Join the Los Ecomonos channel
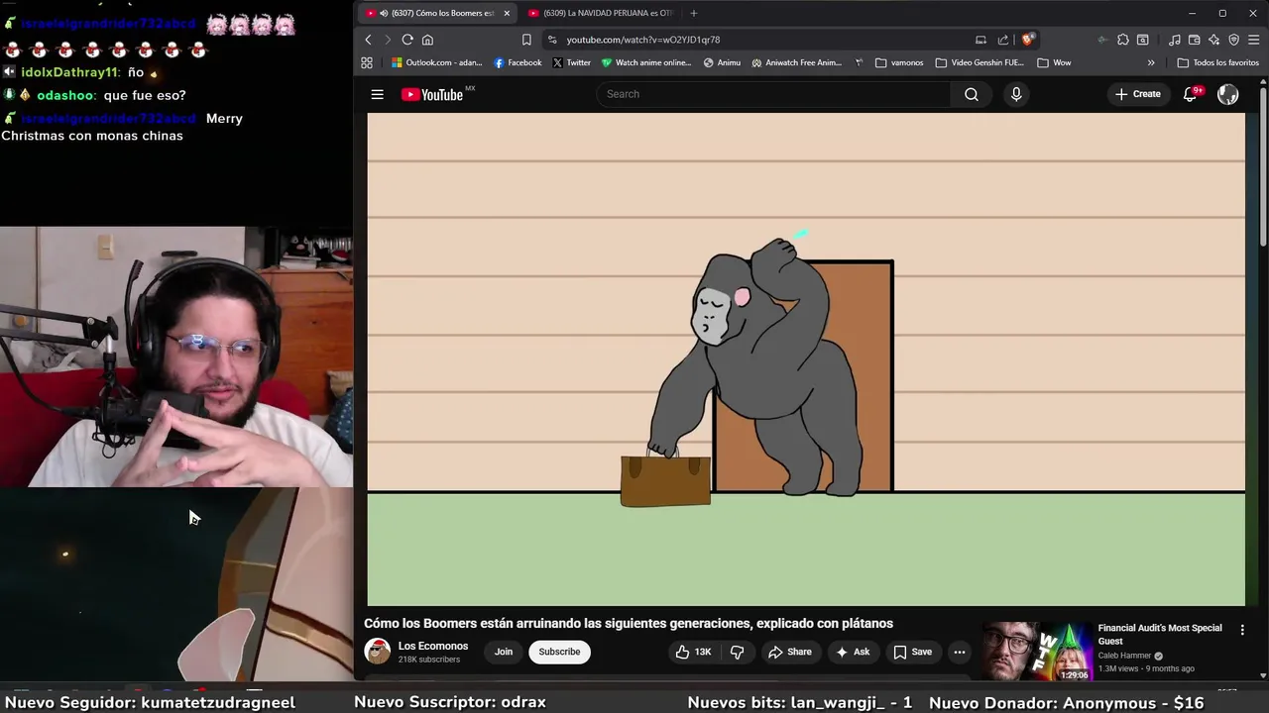 coord(504,652)
